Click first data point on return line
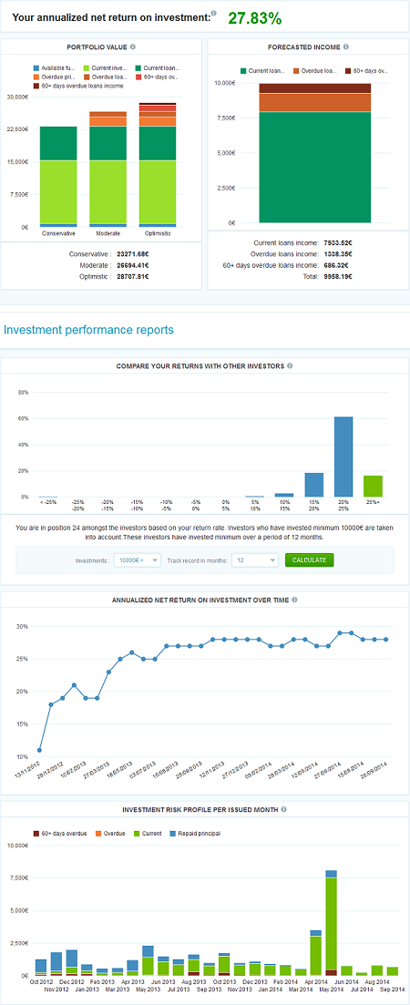This screenshot has height=1005, width=410. point(40,750)
